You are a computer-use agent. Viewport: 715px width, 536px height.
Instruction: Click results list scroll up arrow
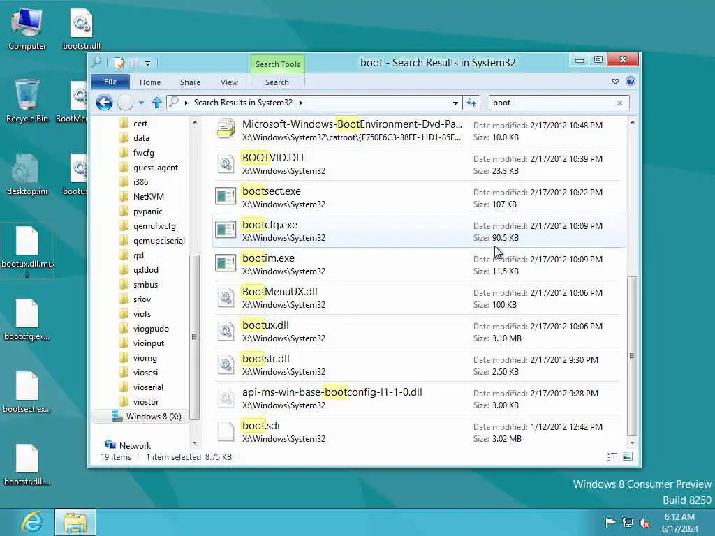632,122
